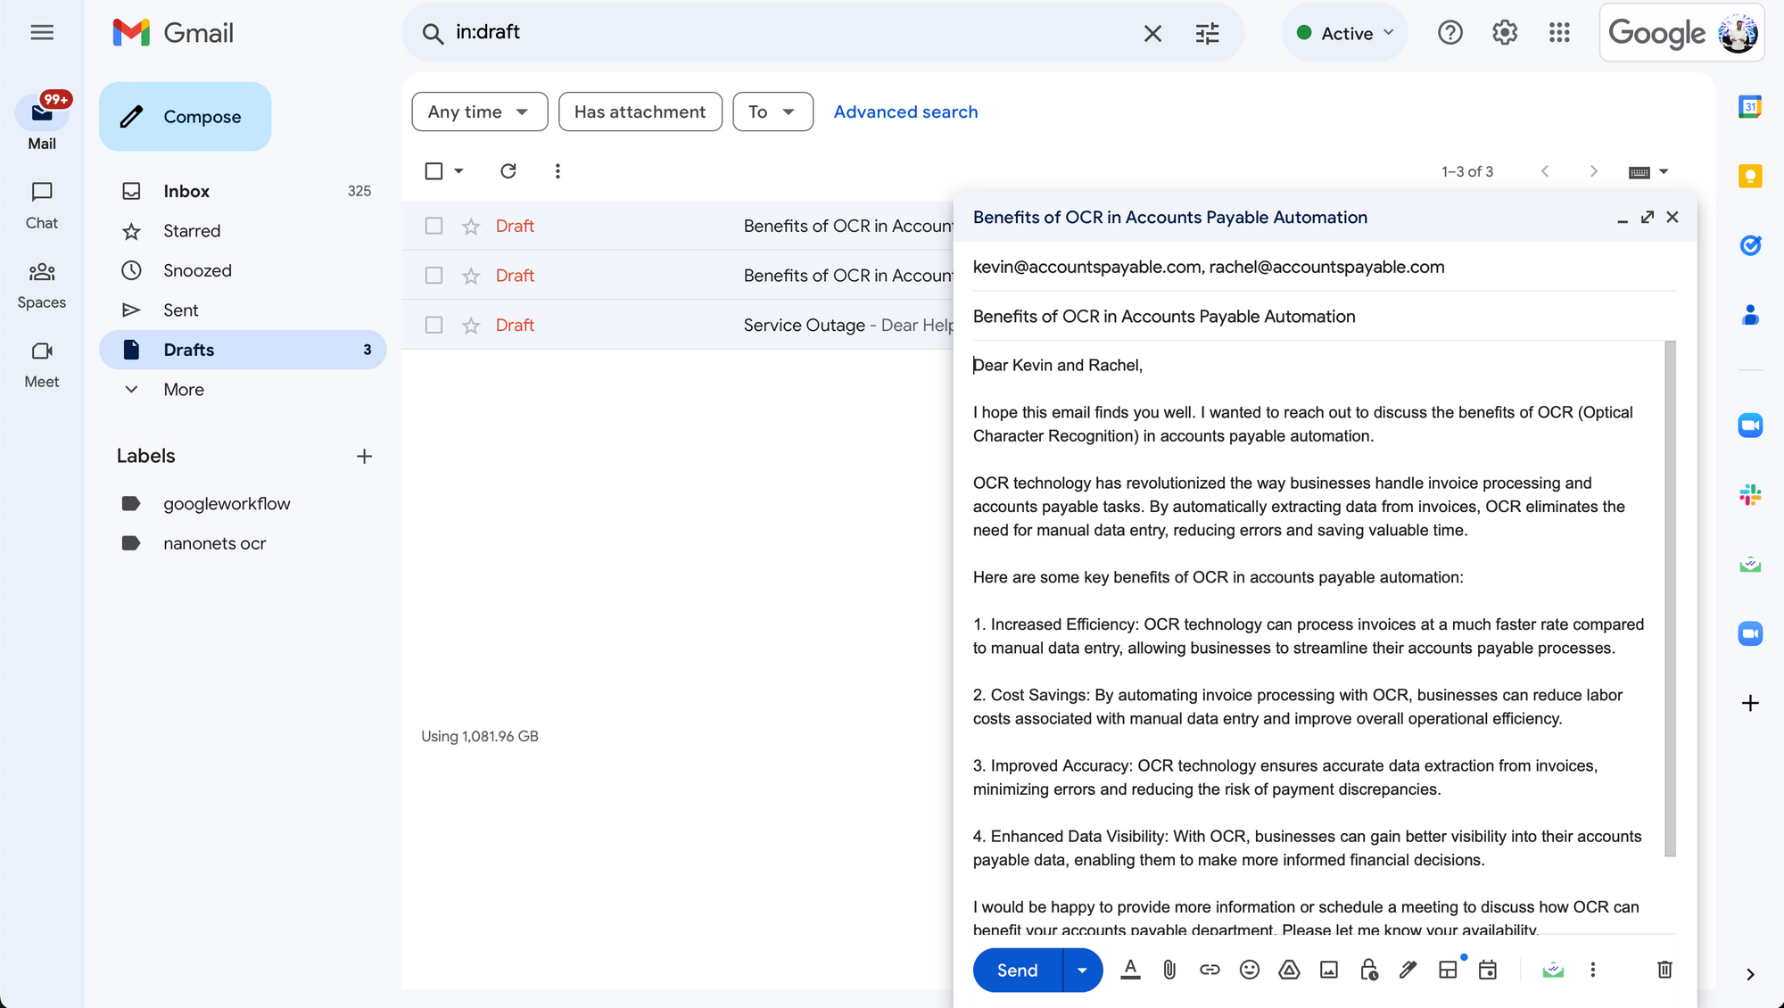Screen dimensions: 1784x1008
Task: Open the Any time filter dropdown
Action: point(479,112)
